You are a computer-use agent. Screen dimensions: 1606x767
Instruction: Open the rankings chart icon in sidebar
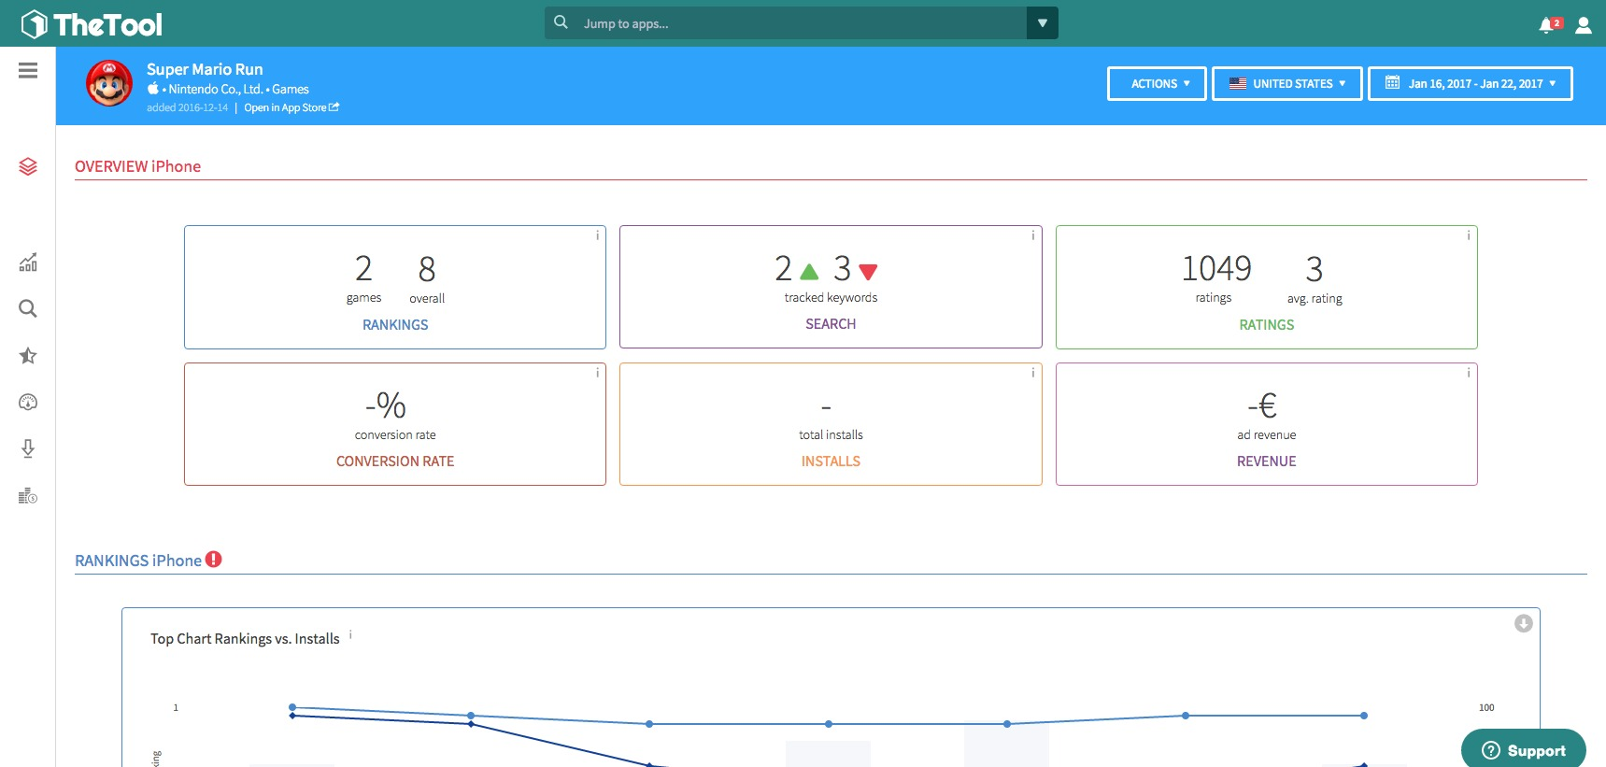click(x=28, y=263)
